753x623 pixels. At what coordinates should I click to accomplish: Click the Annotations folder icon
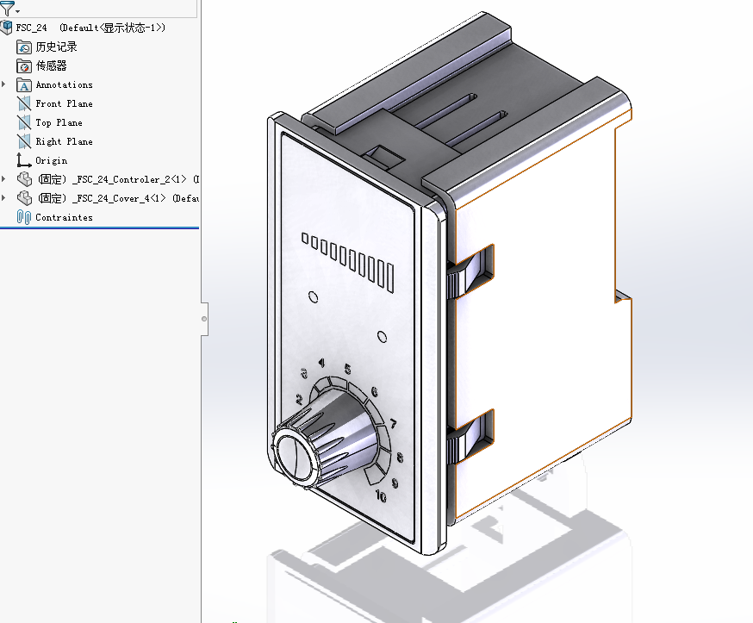click(24, 85)
